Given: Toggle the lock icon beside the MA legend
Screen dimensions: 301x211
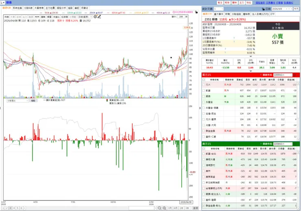Looking at the screenshot, I should click(196, 12).
